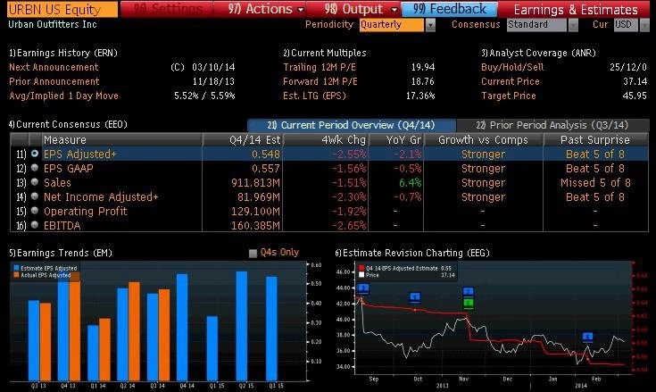Click the 99) Feedback button

449,9
